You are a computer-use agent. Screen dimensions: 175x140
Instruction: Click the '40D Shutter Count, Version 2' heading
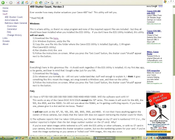[47, 7]
